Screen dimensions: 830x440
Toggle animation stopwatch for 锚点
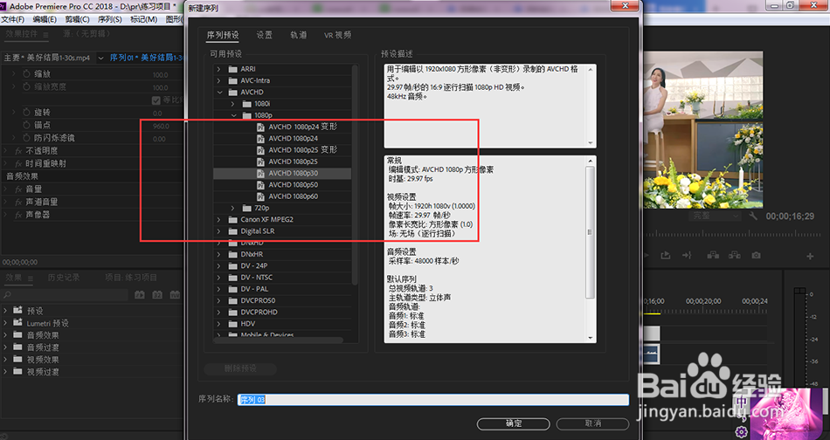(26, 125)
